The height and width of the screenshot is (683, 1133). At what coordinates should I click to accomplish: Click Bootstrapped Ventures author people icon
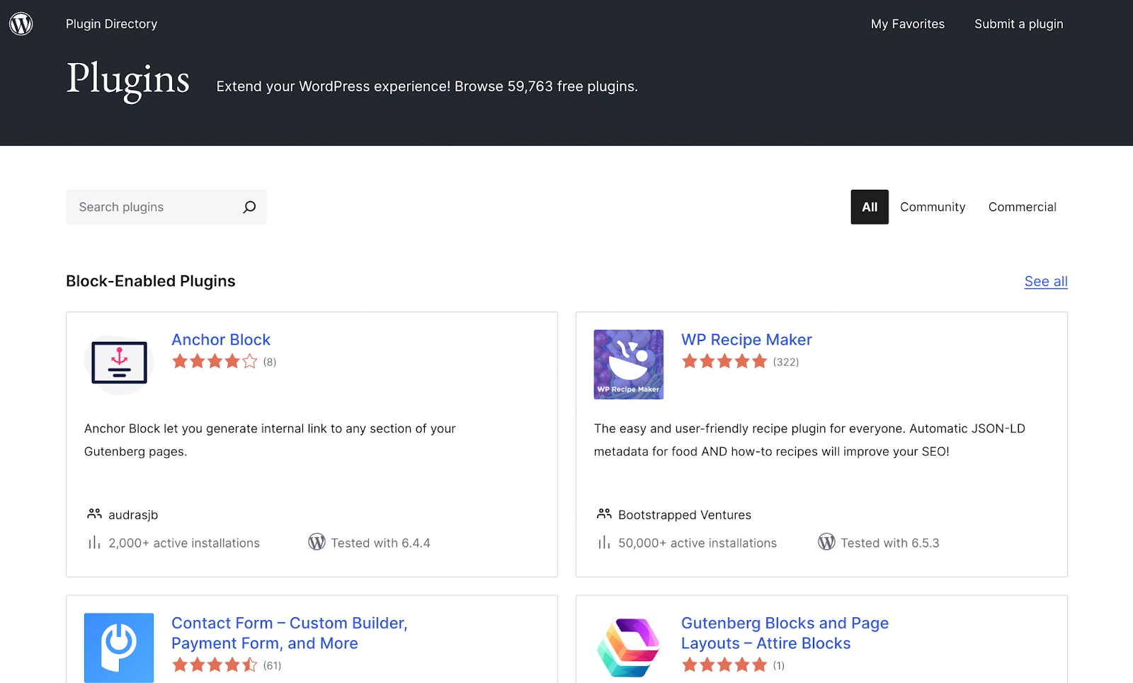[x=604, y=514]
